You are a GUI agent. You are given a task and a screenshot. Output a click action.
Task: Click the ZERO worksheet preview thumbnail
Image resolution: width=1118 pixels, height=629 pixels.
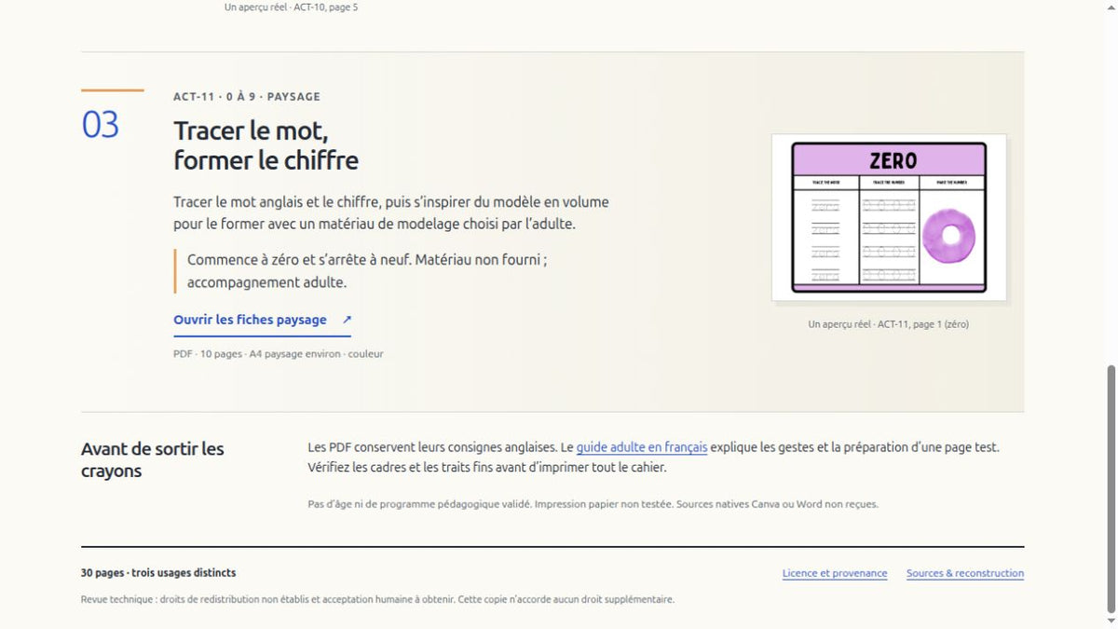point(889,217)
